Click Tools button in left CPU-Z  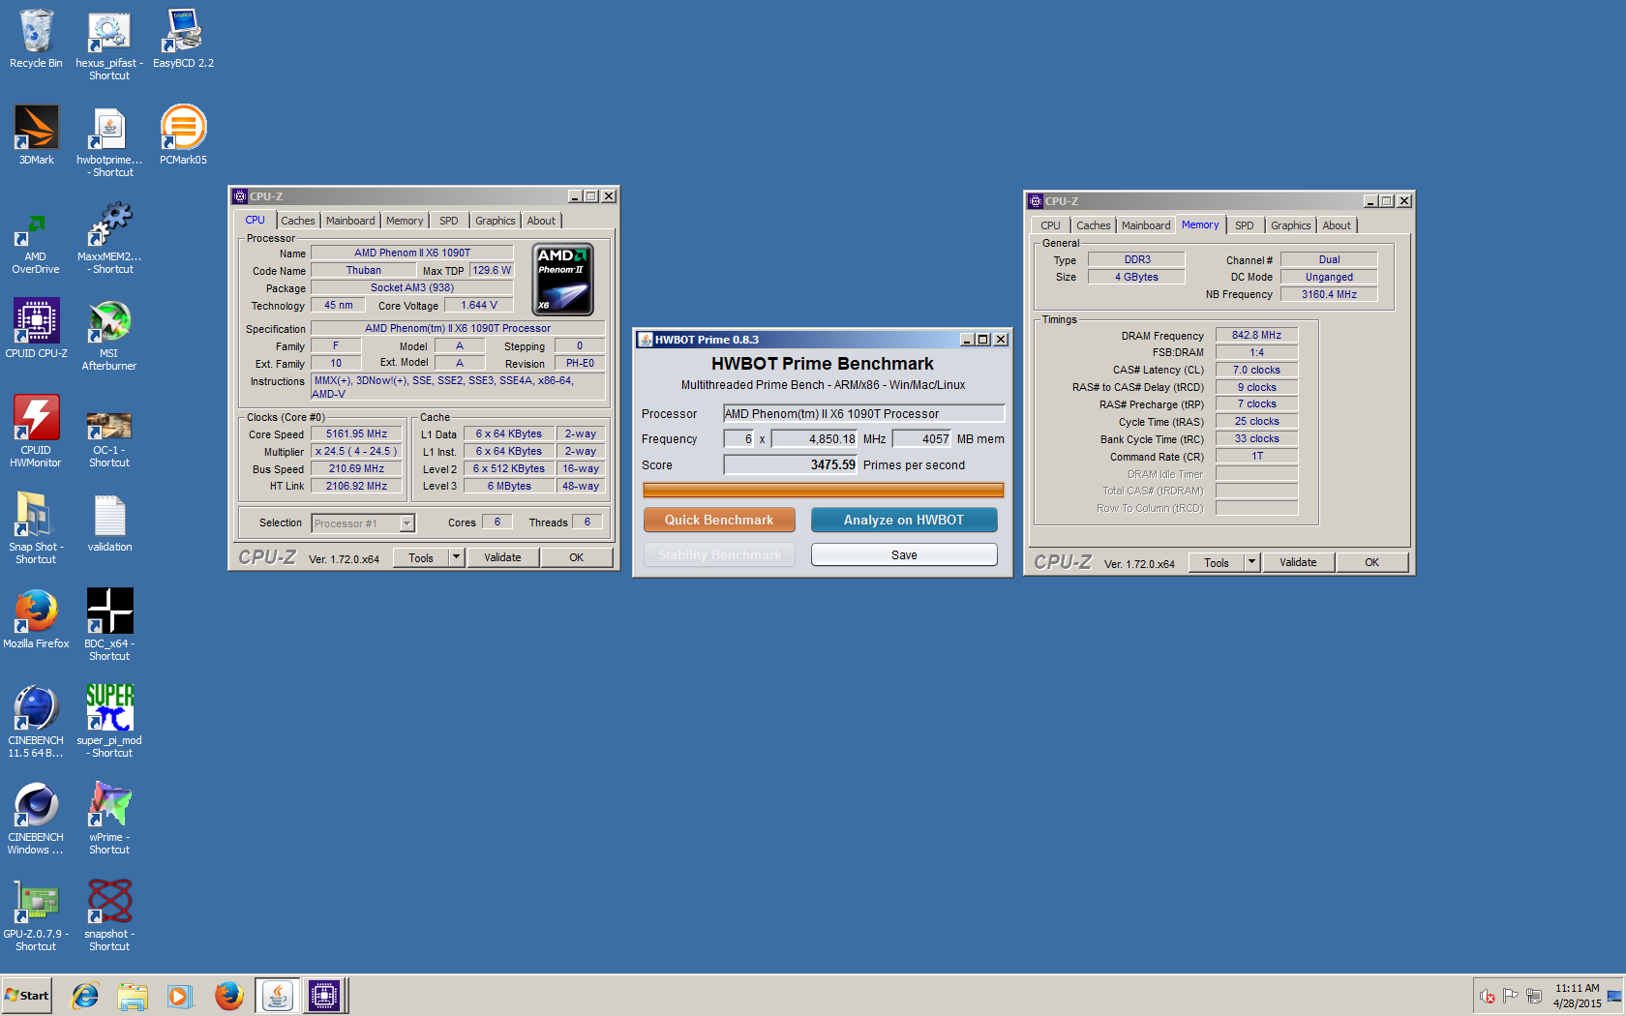click(x=421, y=557)
